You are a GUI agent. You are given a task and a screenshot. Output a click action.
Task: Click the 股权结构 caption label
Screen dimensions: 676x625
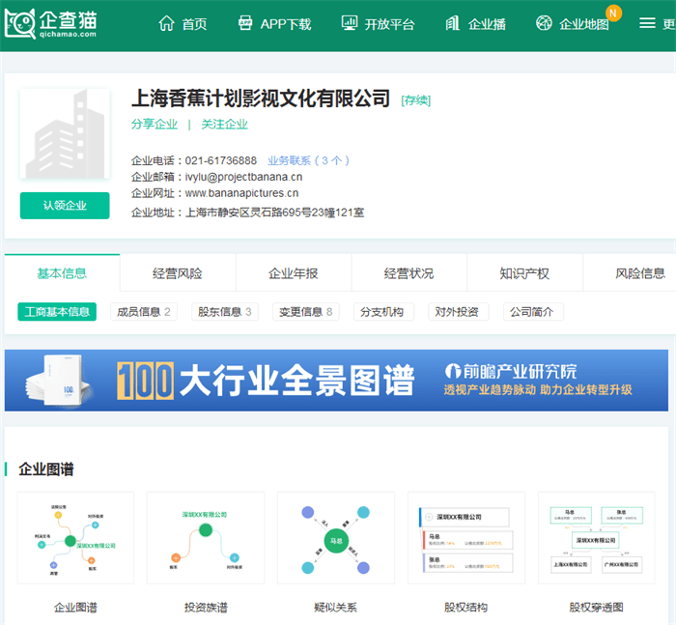pos(466,608)
